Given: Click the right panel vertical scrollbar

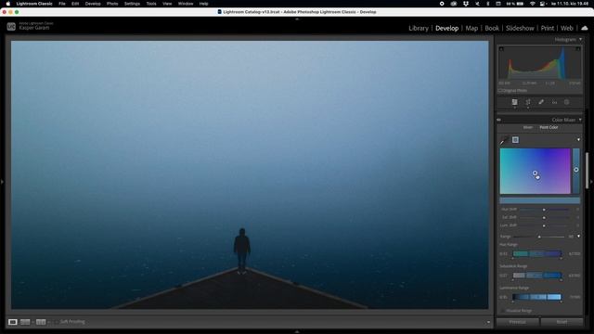Looking at the screenshot, I should 587,171.
